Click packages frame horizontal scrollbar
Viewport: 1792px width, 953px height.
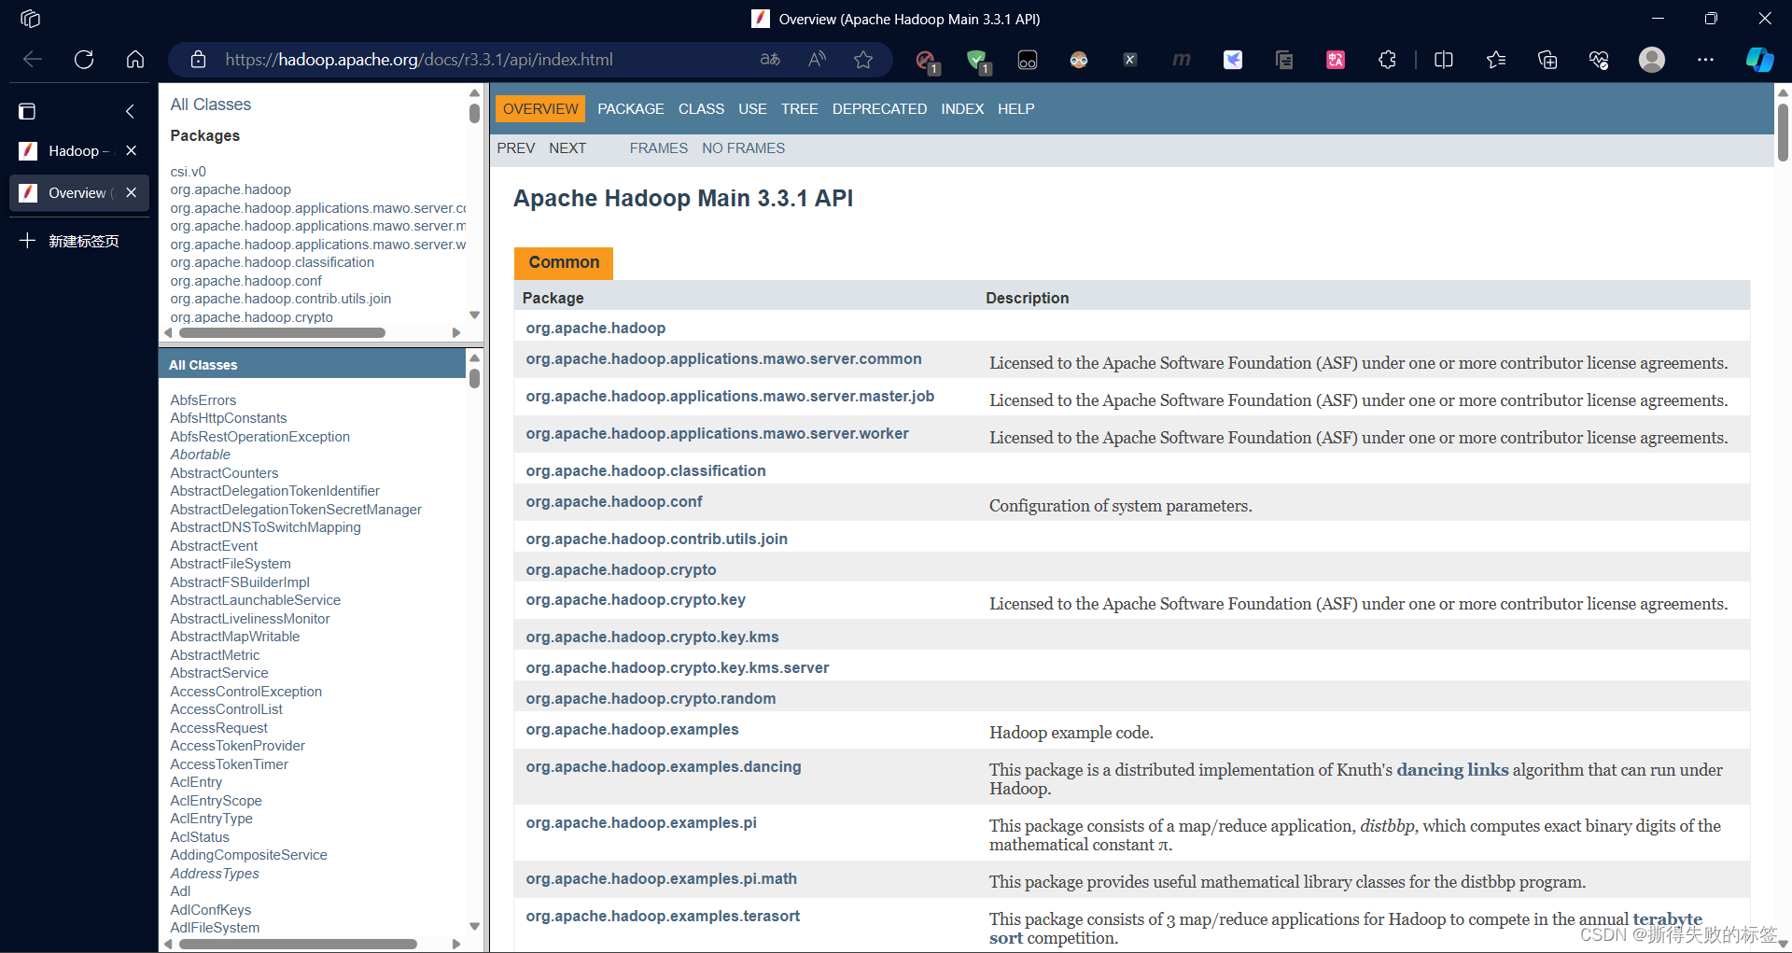coord(282,332)
